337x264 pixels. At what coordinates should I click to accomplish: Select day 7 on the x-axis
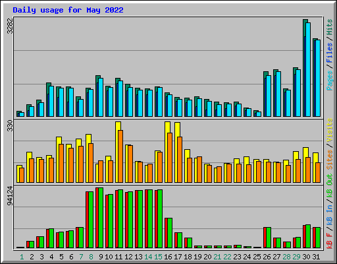tap(81, 257)
